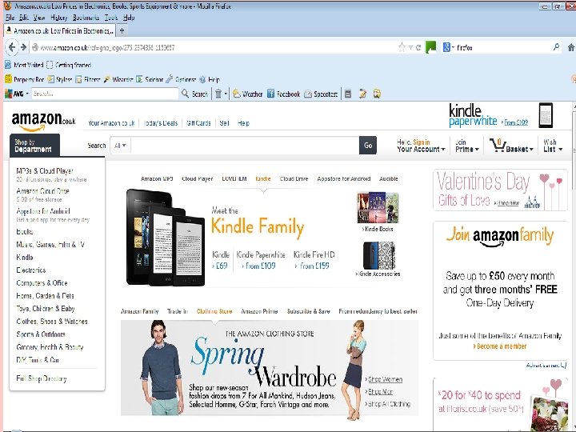Click the green toolbar extension icon
This screenshot has height=432, width=576.
pyautogui.click(x=430, y=47)
